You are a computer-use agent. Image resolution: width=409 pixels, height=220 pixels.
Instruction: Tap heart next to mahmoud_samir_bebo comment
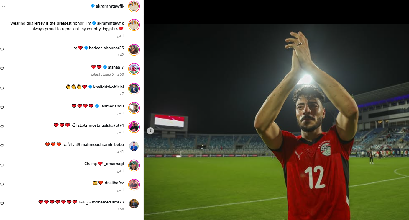pyautogui.click(x=2, y=146)
